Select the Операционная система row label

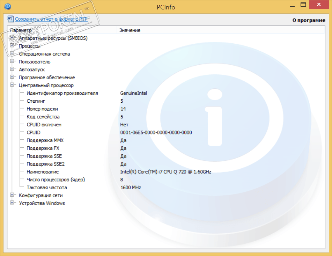pos(44,54)
